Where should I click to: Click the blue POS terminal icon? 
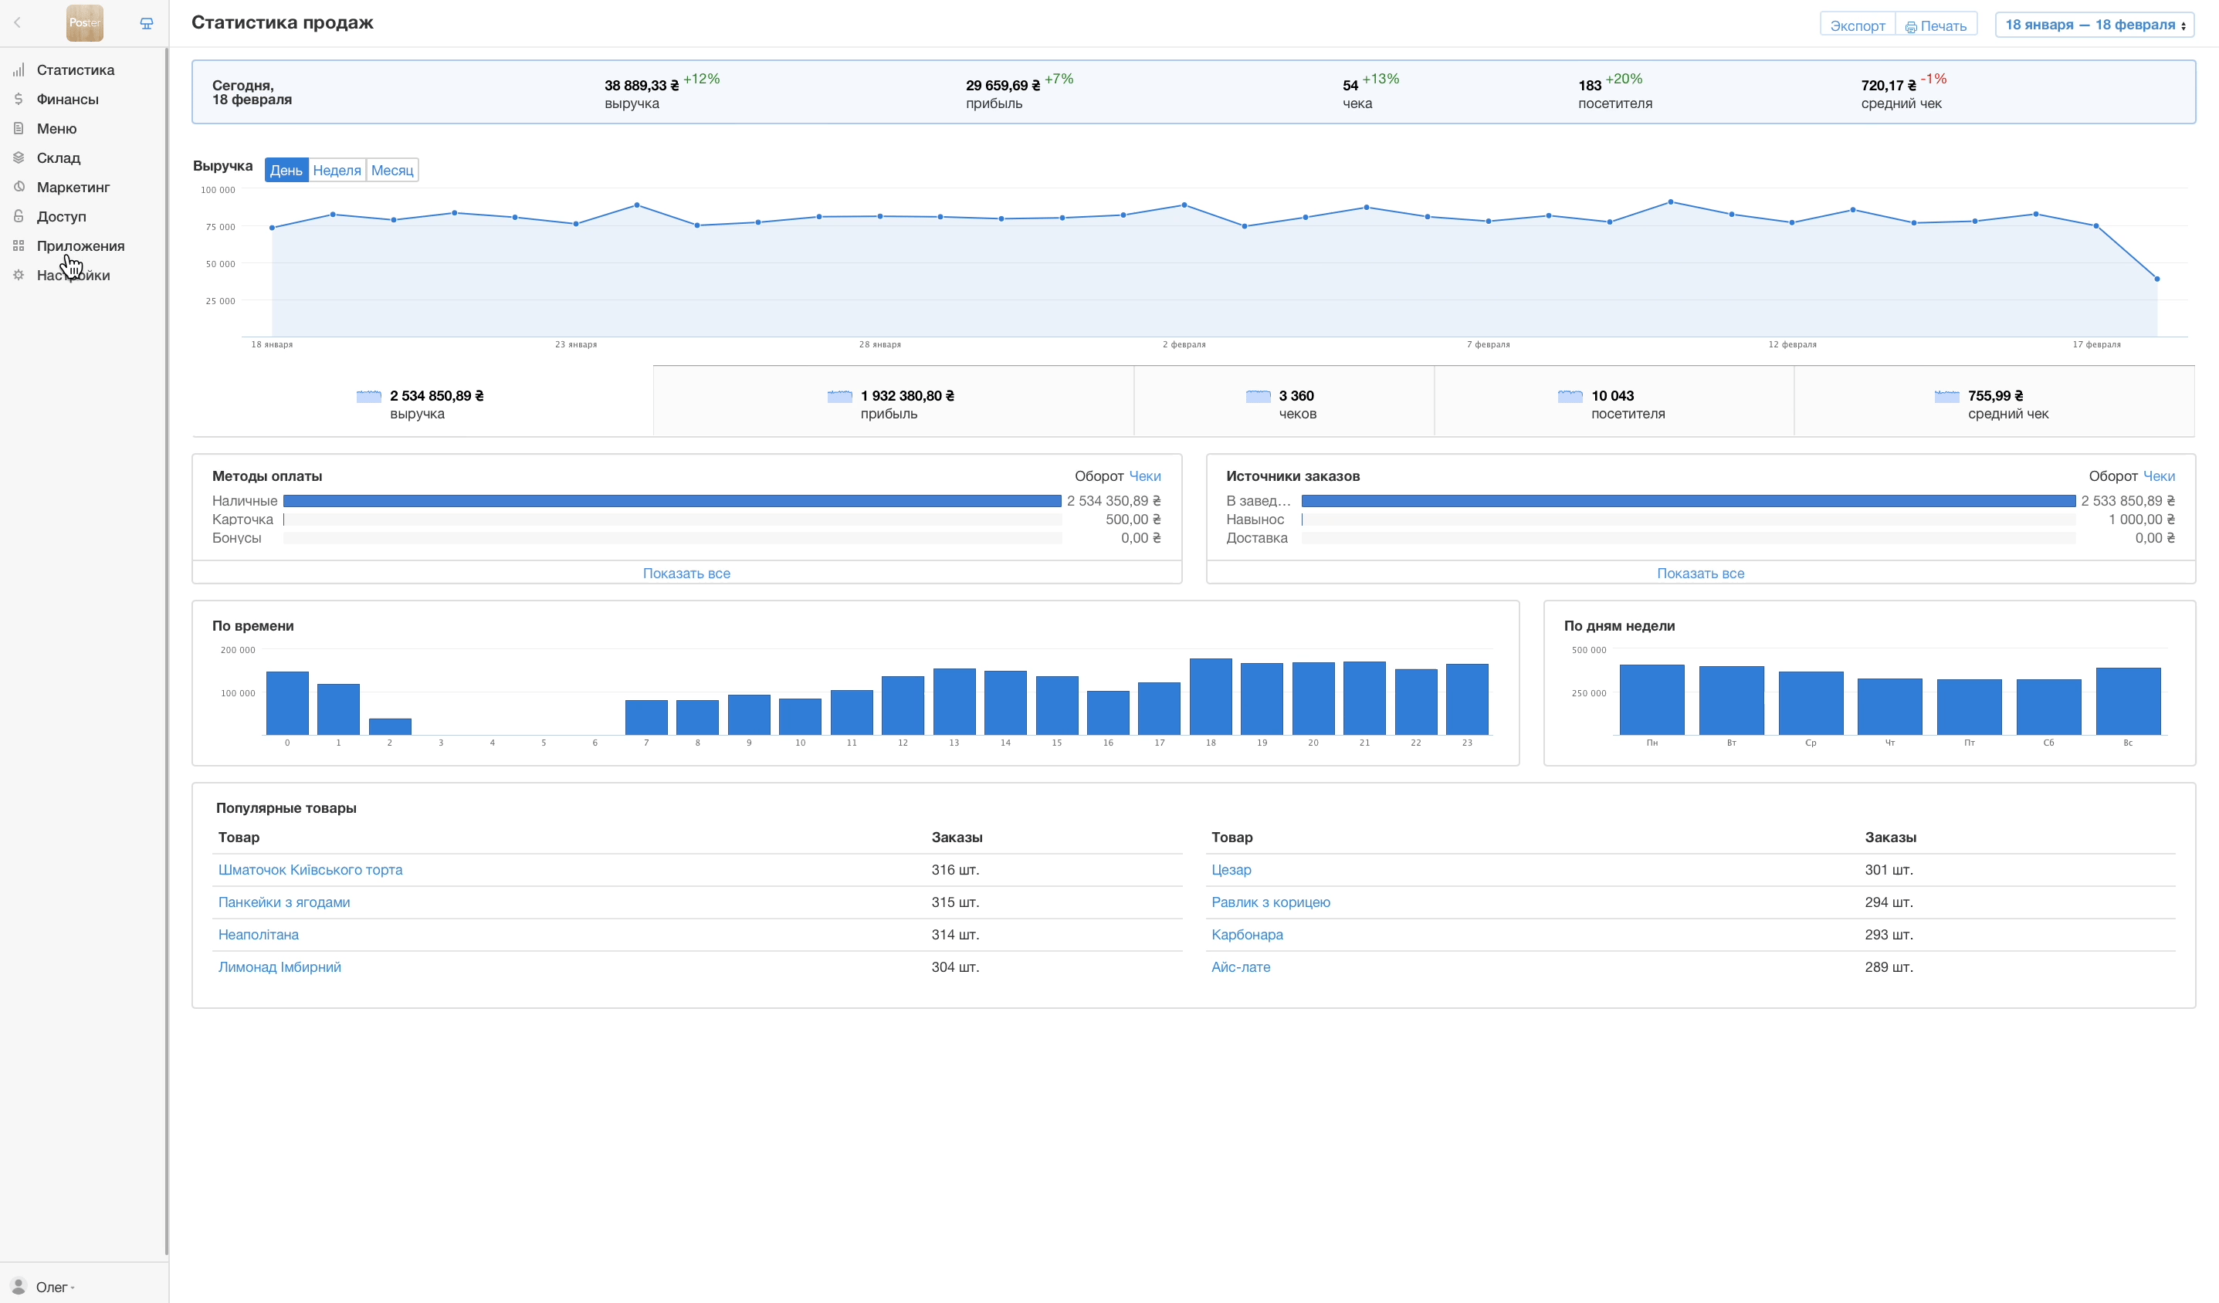pos(146,24)
